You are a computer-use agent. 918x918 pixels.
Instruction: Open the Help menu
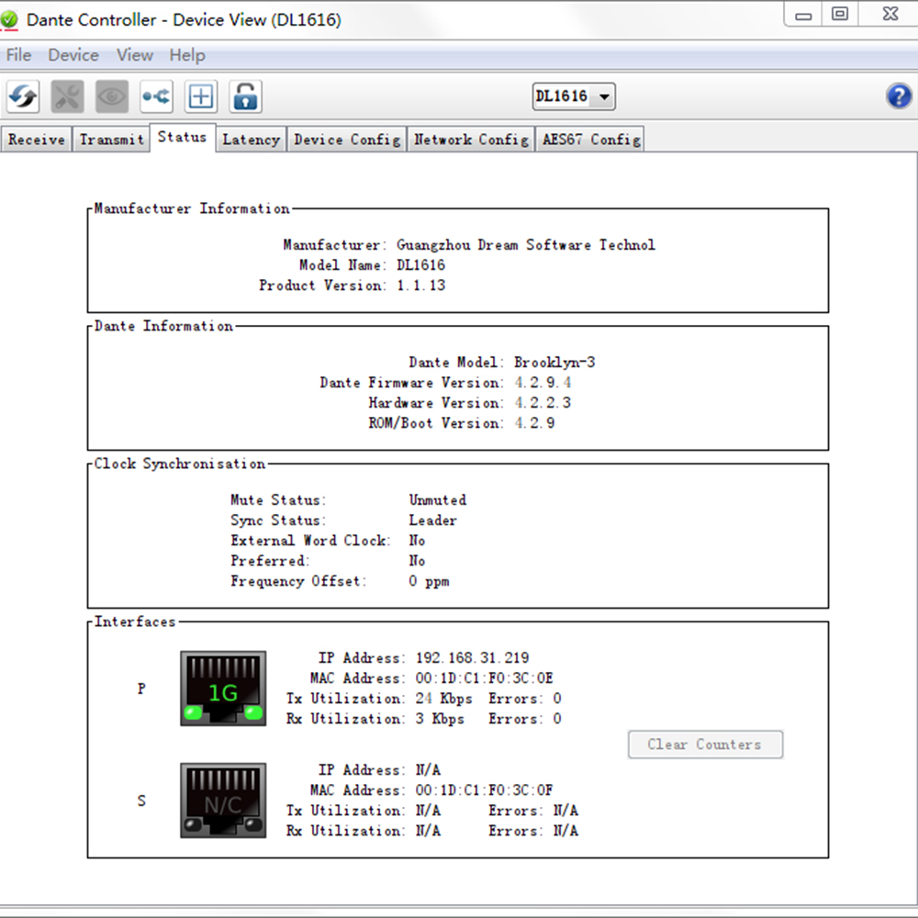click(x=187, y=55)
